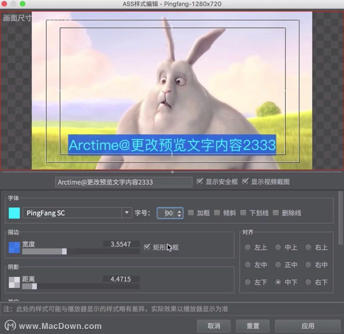Enable the 删除线 strikethrough checkbox
Image resolution: width=344 pixels, height=334 pixels.
(276, 213)
